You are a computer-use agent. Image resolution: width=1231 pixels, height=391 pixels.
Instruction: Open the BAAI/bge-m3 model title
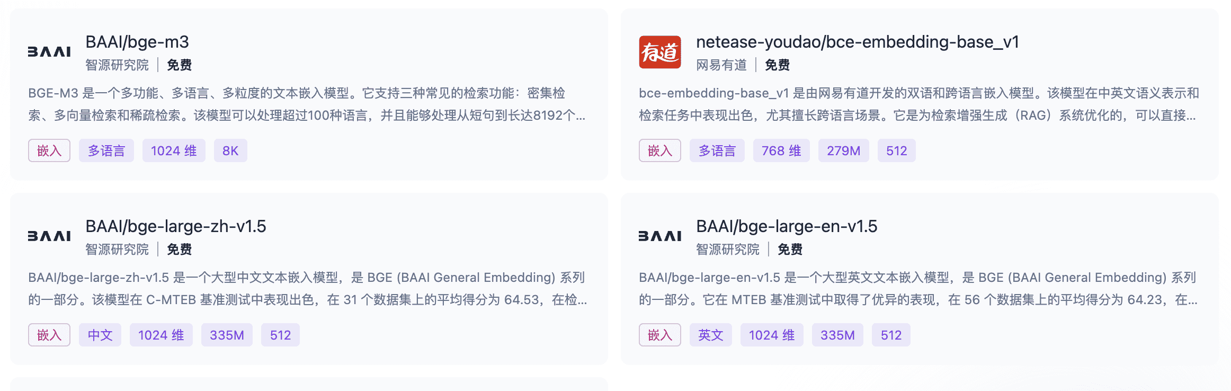[137, 42]
